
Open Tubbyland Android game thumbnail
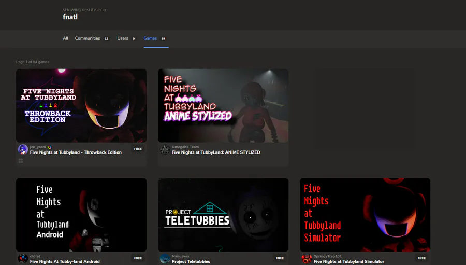pyautogui.click(x=81, y=215)
